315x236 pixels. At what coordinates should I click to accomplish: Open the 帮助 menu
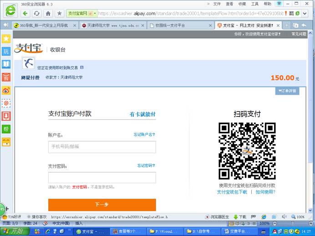267,4
